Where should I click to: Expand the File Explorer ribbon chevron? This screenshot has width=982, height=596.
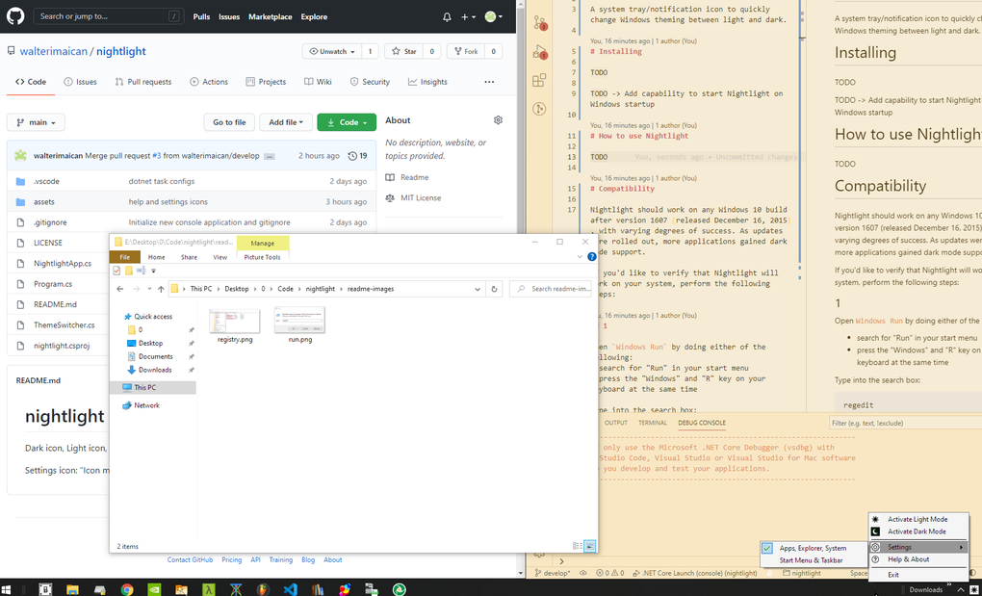click(580, 257)
